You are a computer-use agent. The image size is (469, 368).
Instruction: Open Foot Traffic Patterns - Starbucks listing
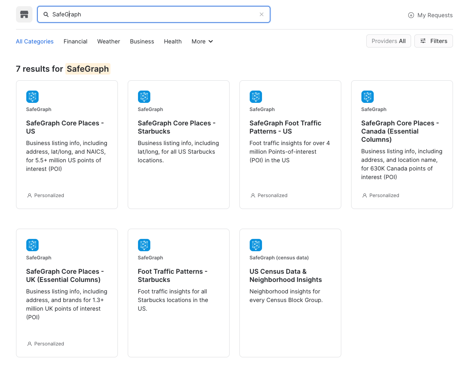tap(172, 275)
